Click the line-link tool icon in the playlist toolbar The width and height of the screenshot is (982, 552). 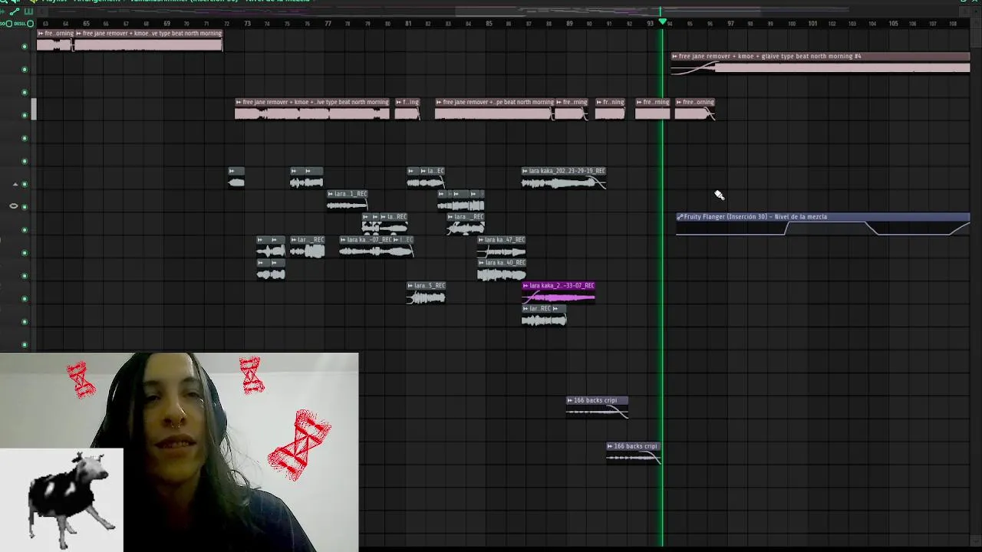tap(15, 11)
